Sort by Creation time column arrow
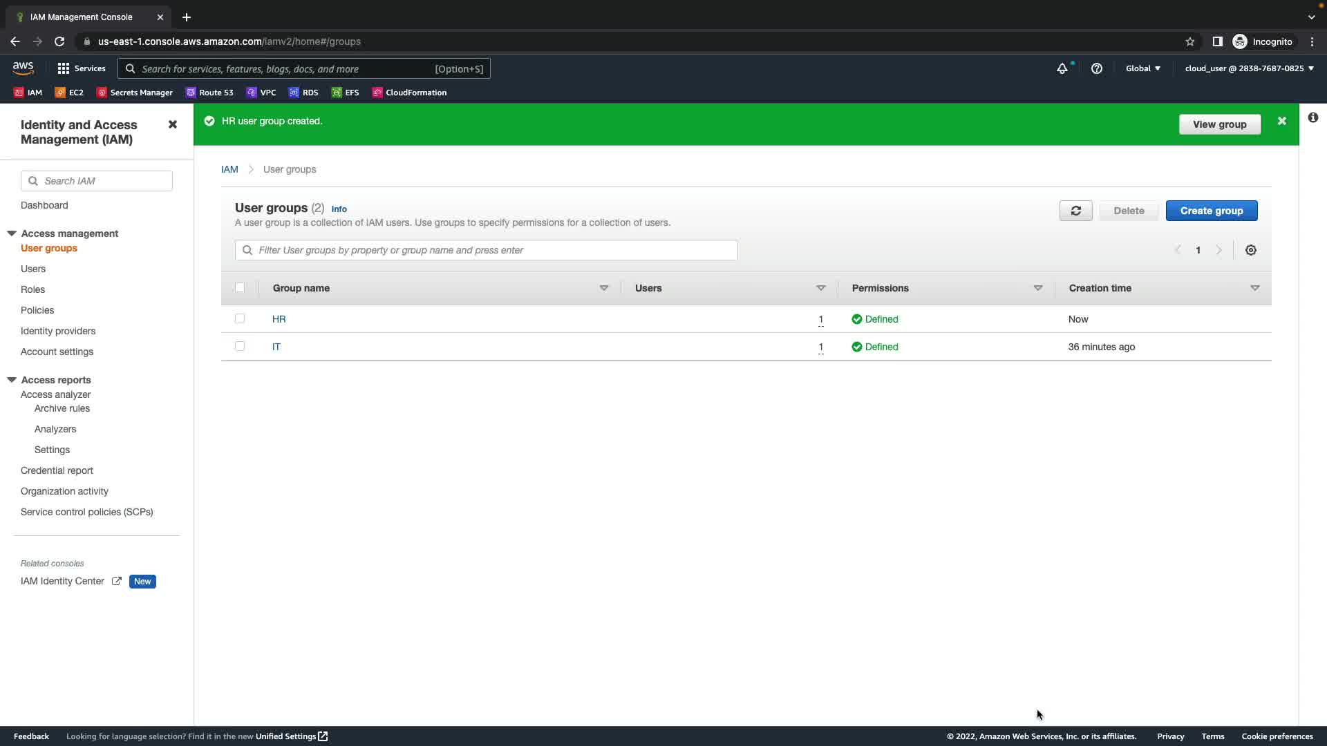 [1254, 288]
